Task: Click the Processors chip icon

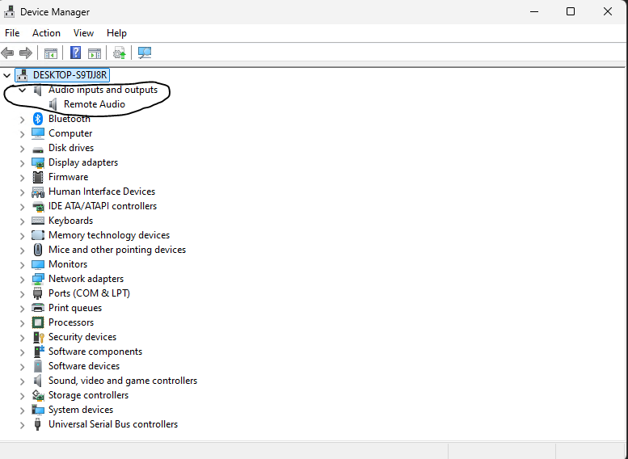Action: click(x=38, y=322)
